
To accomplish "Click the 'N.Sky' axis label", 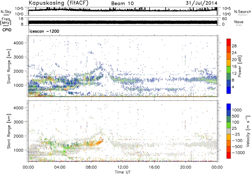I will click(6, 12).
